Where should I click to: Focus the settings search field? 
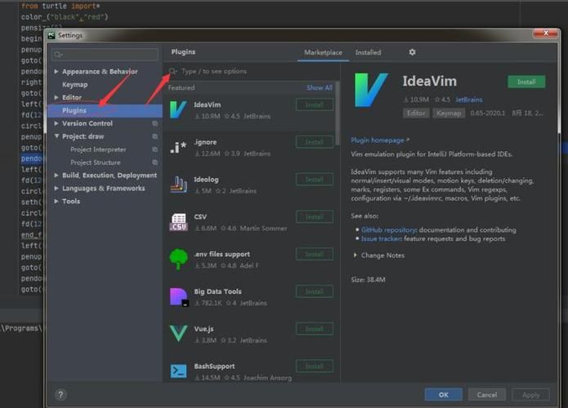pos(105,55)
